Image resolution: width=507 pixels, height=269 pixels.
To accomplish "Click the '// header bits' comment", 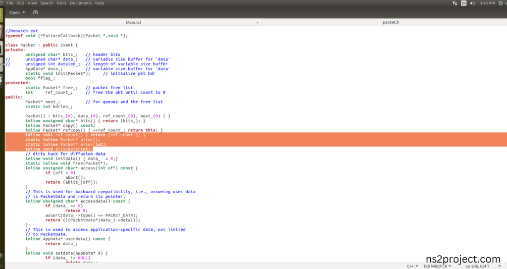I will coord(103,54).
